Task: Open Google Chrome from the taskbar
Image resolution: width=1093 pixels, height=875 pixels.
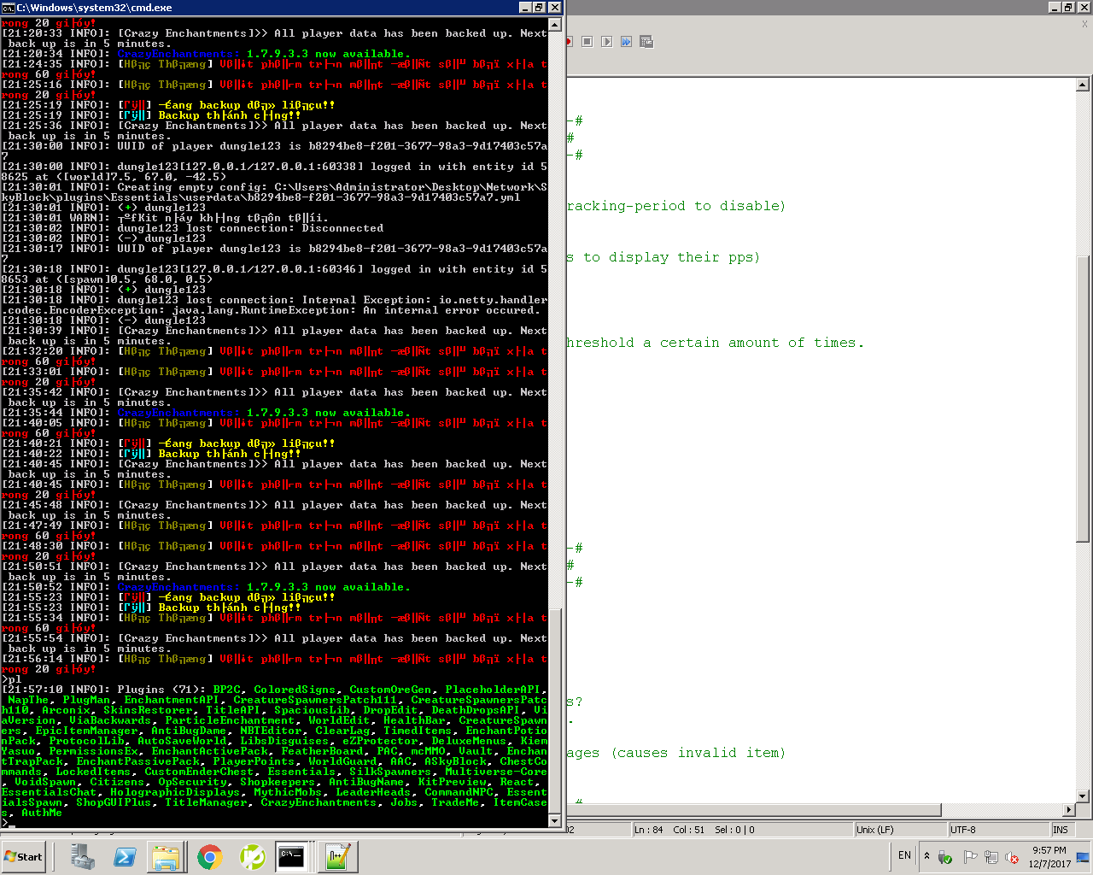Action: tap(209, 856)
